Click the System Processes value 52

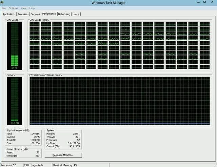point(78,140)
